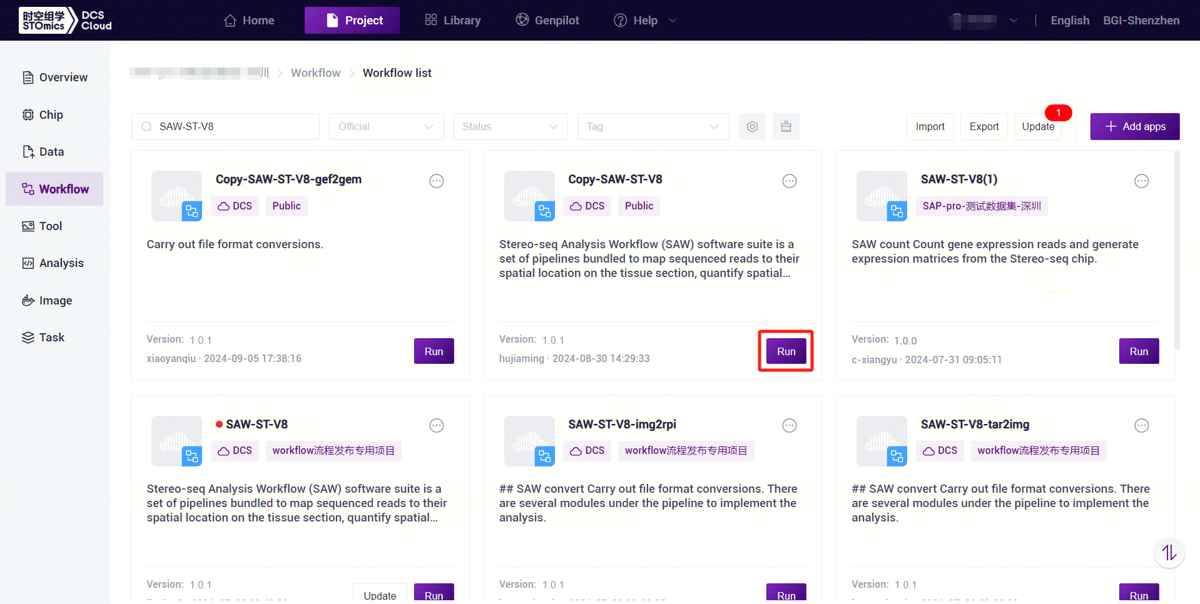Open more options for SAW-ST-V8(1) card
This screenshot has width=1200, height=604.
(1141, 181)
